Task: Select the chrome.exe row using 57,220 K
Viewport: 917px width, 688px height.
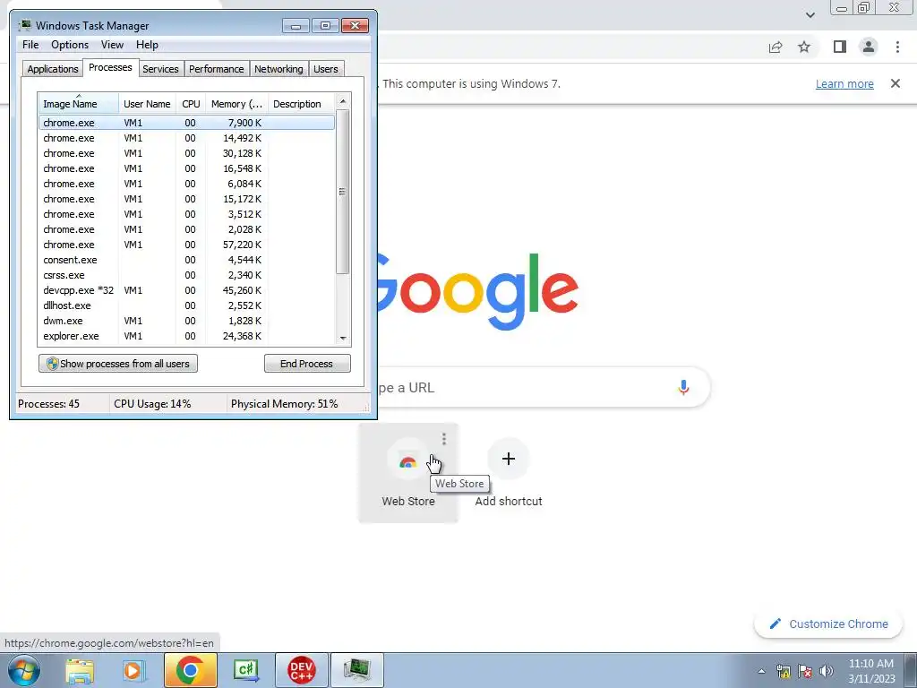Action: tap(186, 245)
